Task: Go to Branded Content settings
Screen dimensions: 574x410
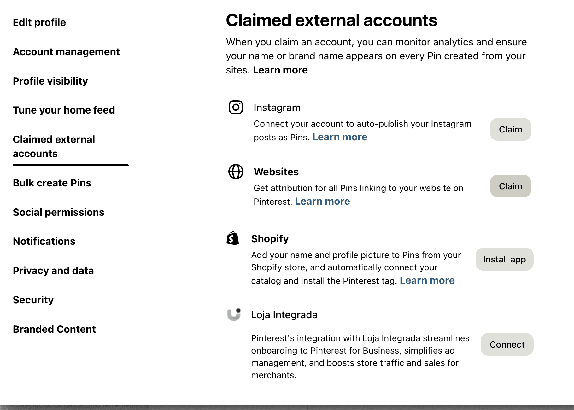Action: [54, 329]
